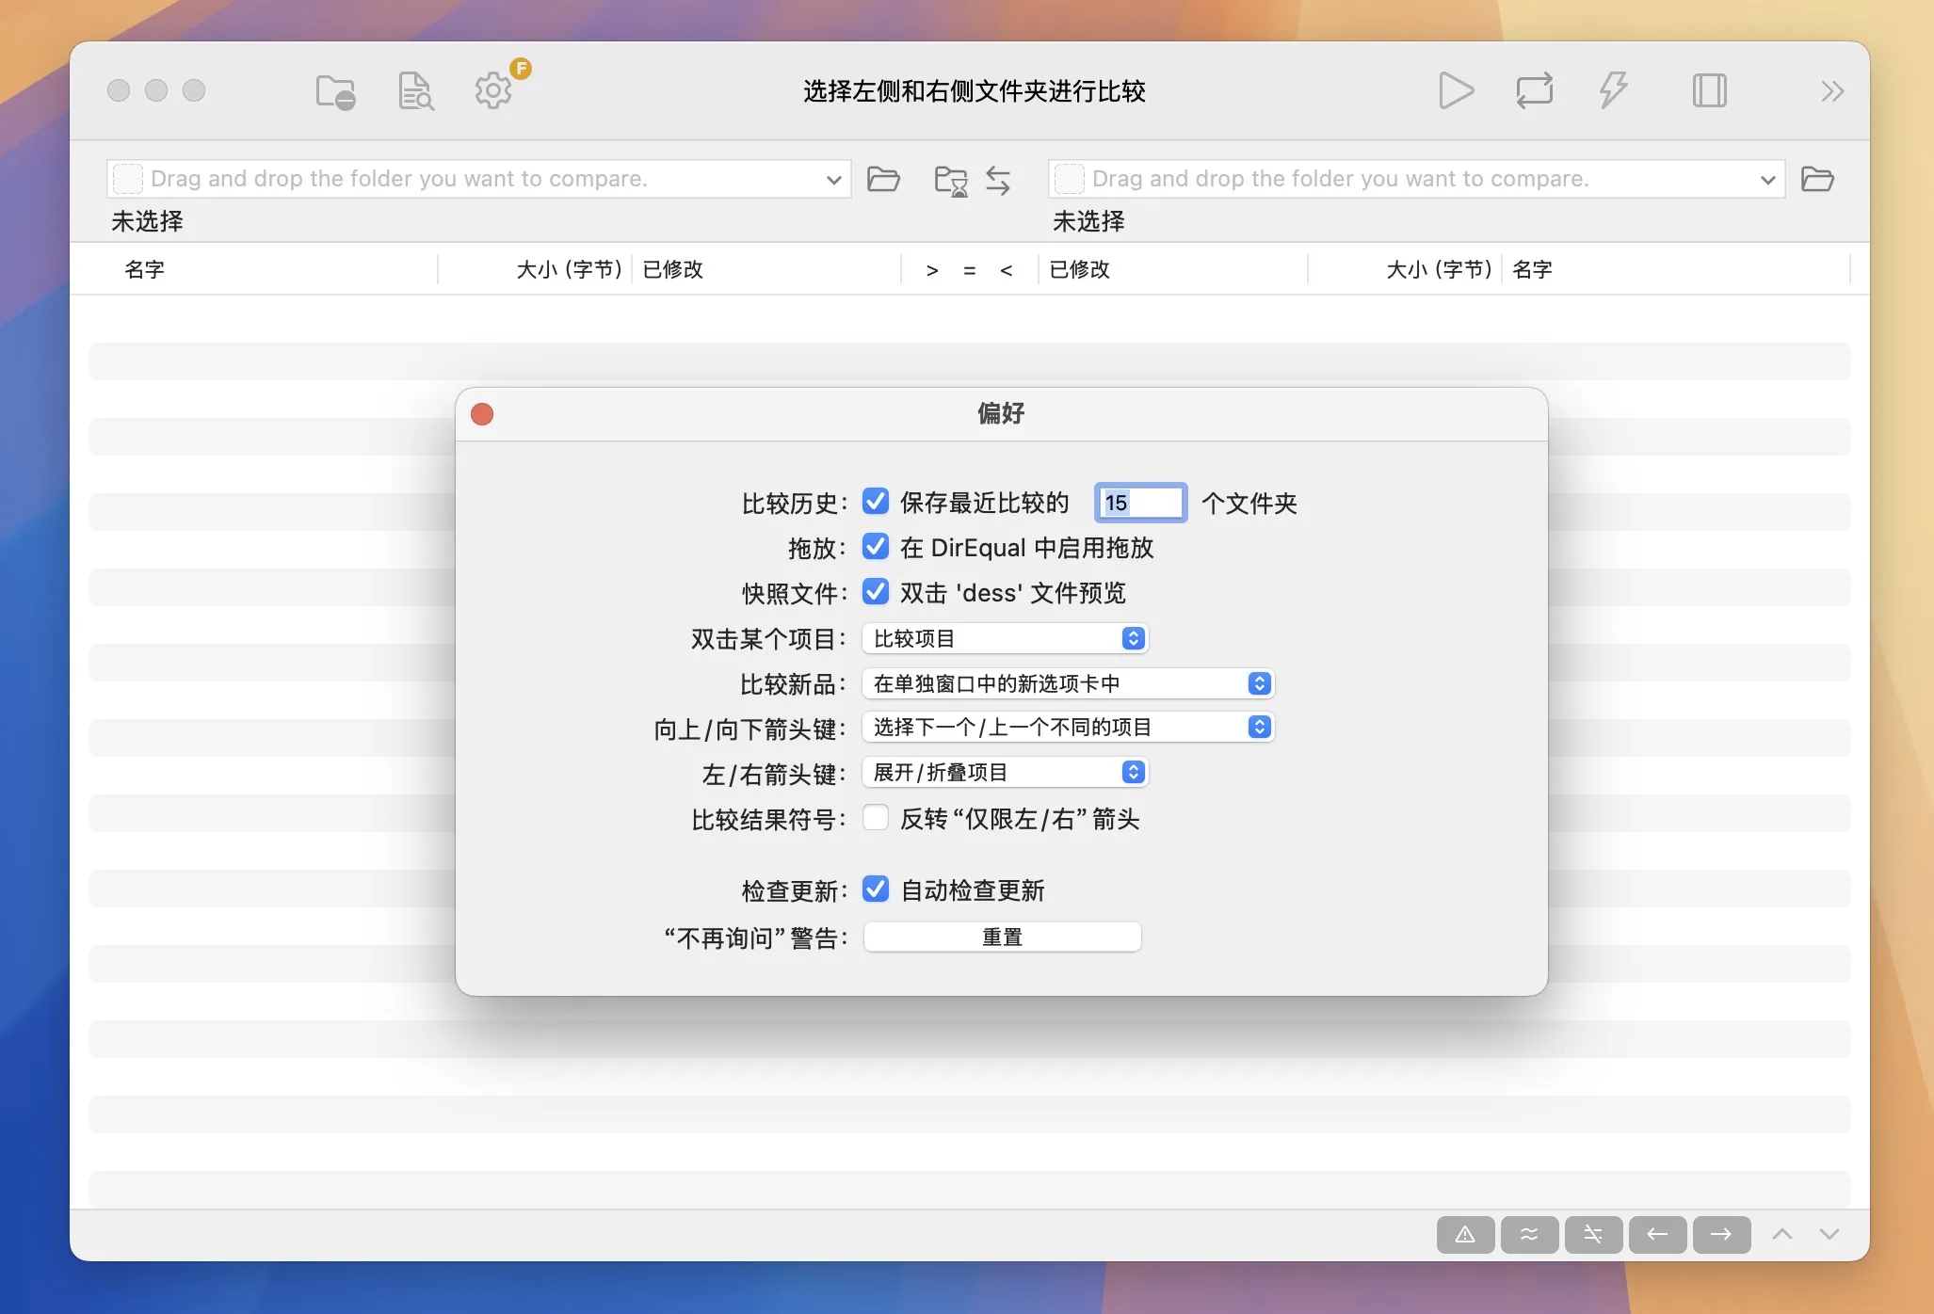The width and height of the screenshot is (1934, 1314).
Task: Open the file search/preview document icon
Action: pos(415,91)
